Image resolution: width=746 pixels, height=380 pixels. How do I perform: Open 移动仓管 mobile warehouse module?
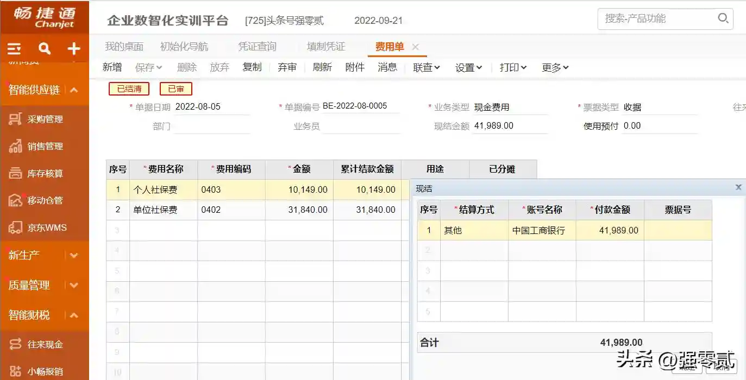45,200
